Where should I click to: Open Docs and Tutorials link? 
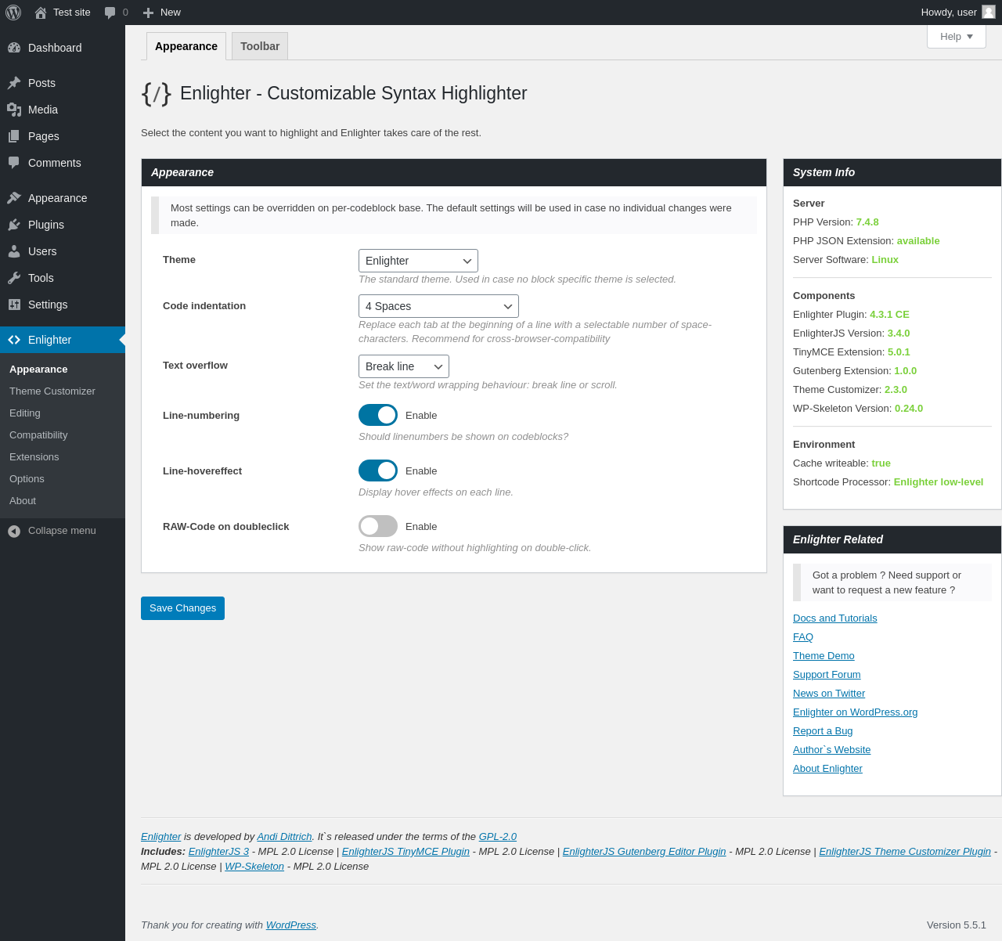835,618
